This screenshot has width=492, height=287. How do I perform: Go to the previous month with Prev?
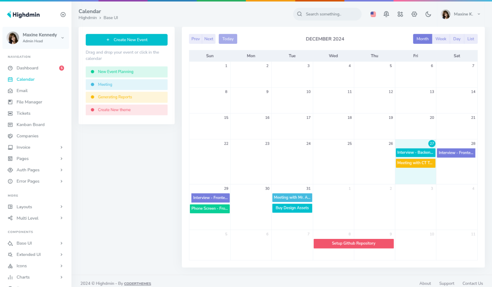(x=196, y=39)
